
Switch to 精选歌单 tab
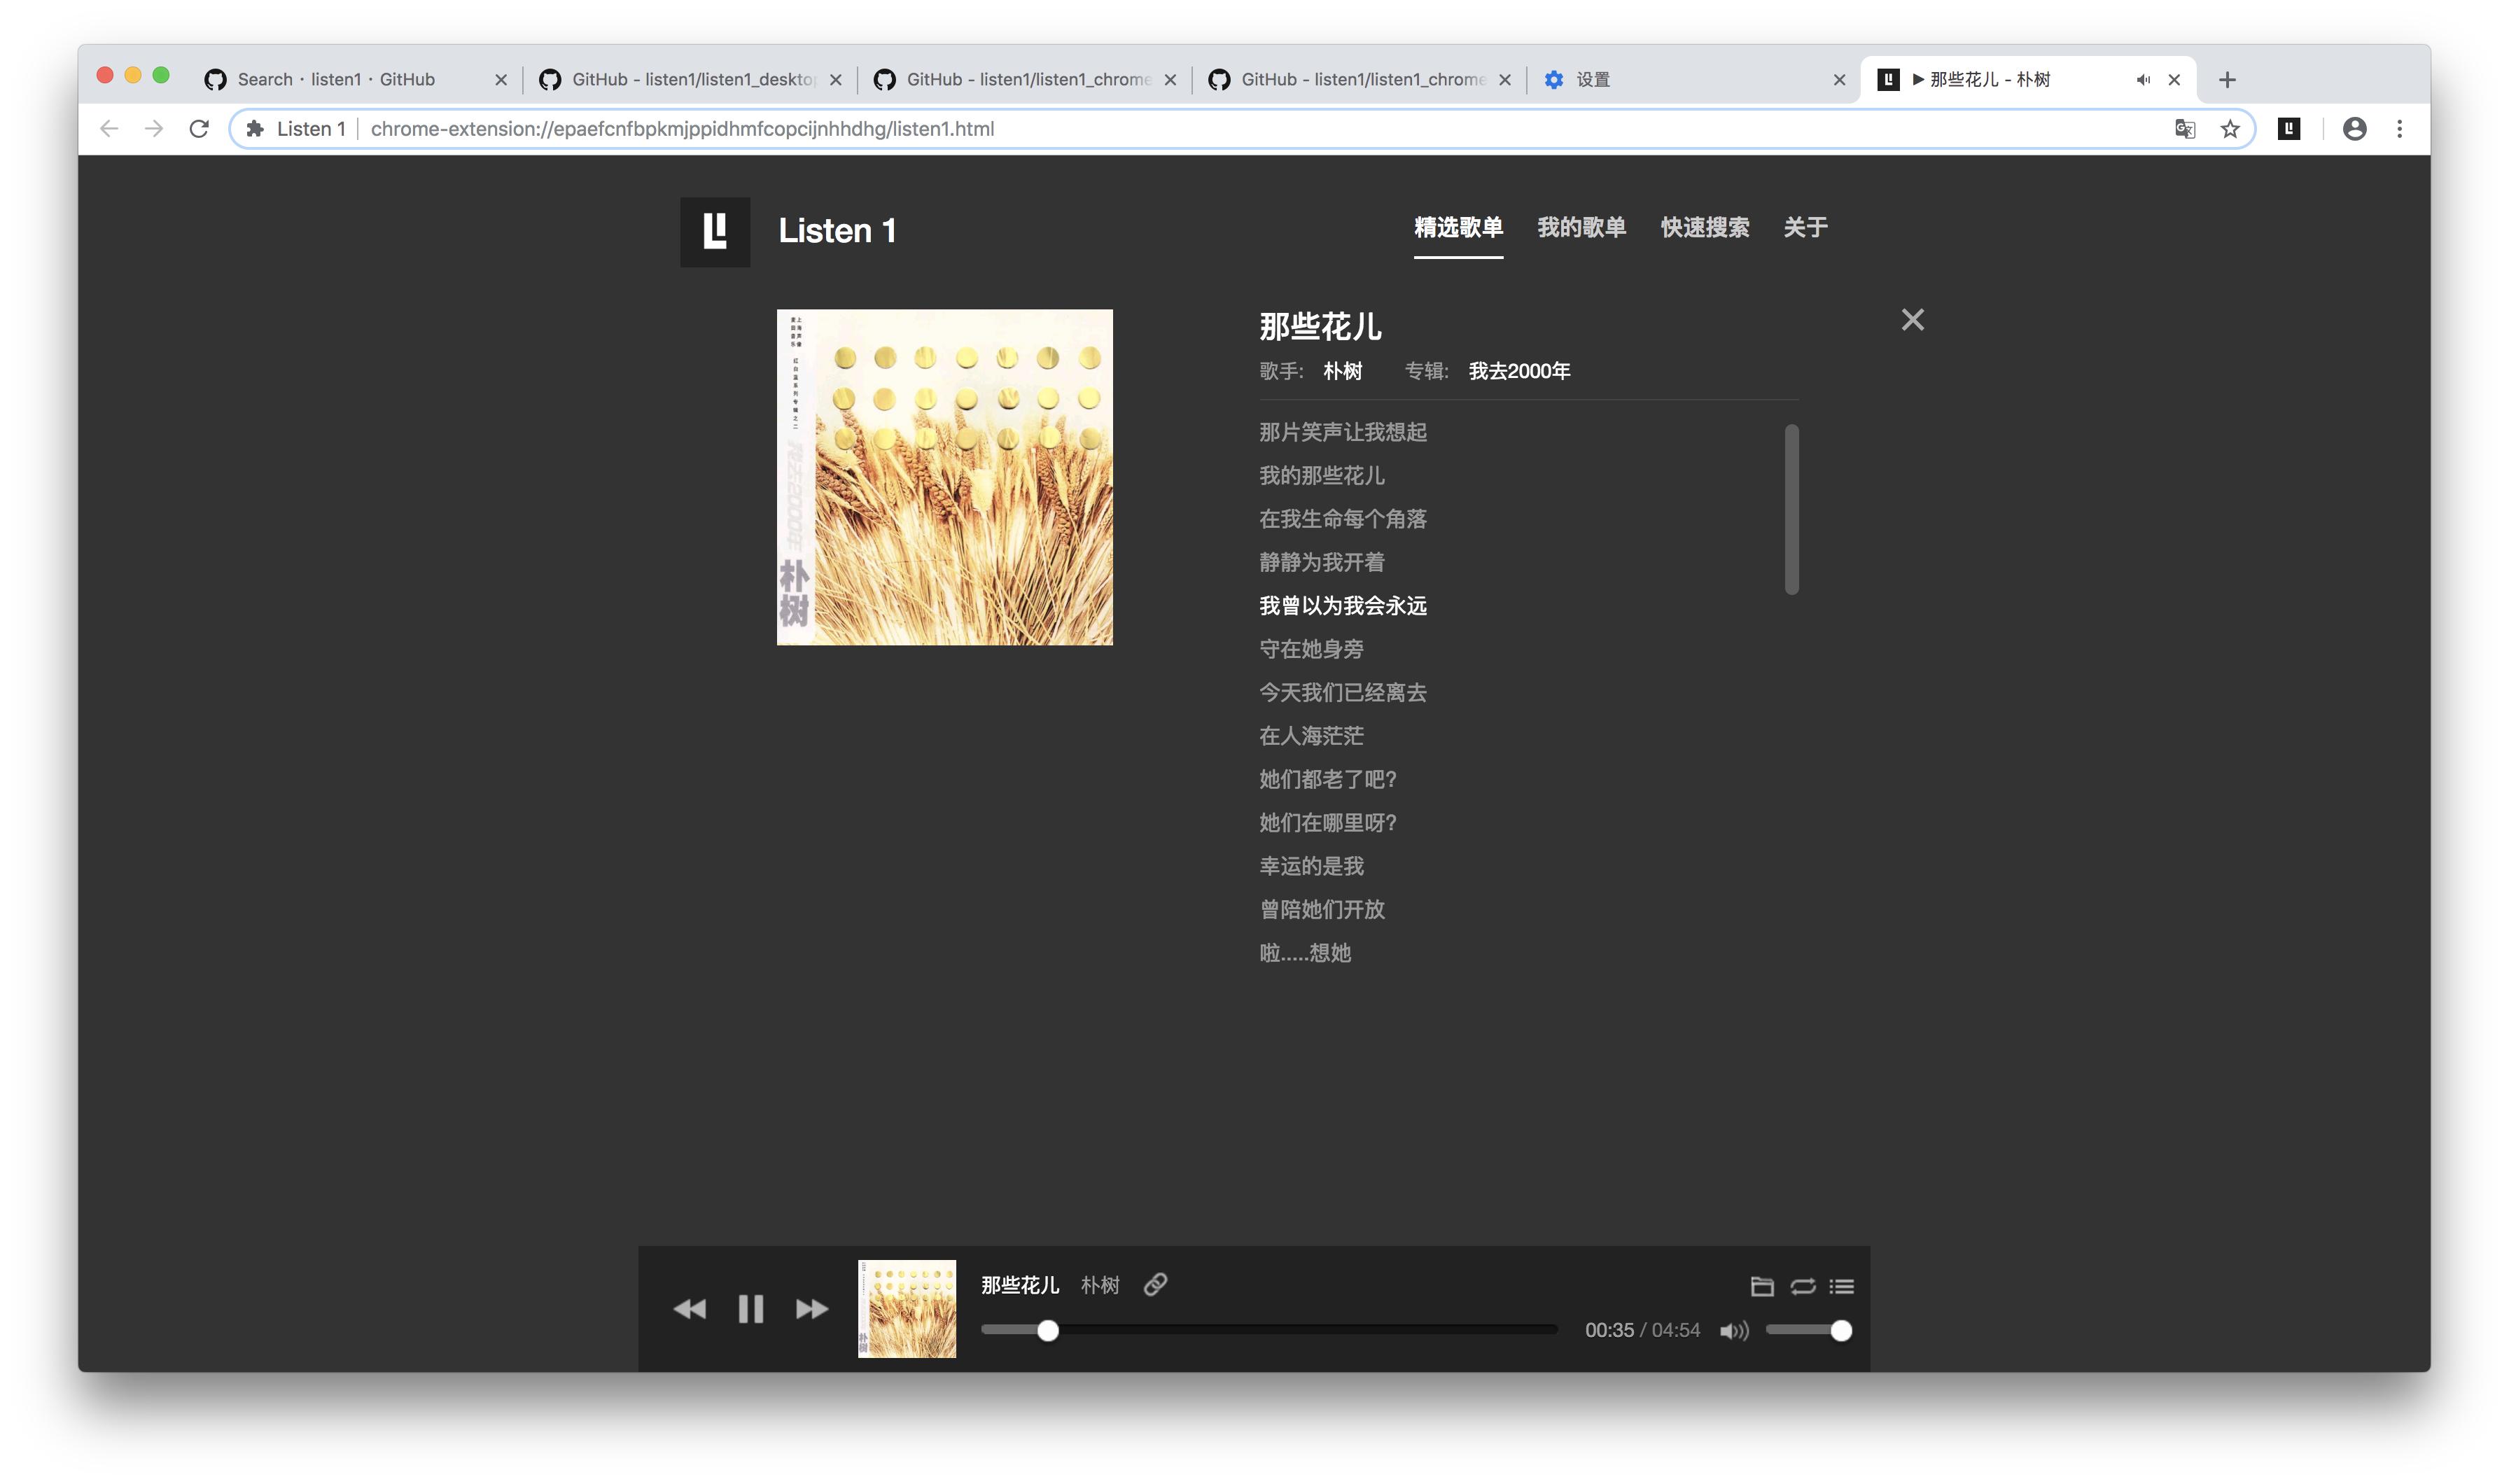pyautogui.click(x=1458, y=228)
